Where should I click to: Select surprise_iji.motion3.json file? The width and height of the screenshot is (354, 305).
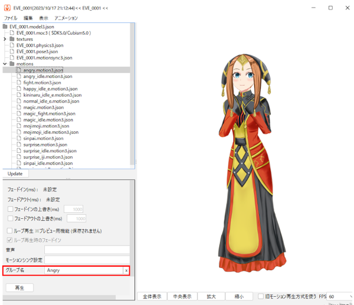[x=48, y=157]
